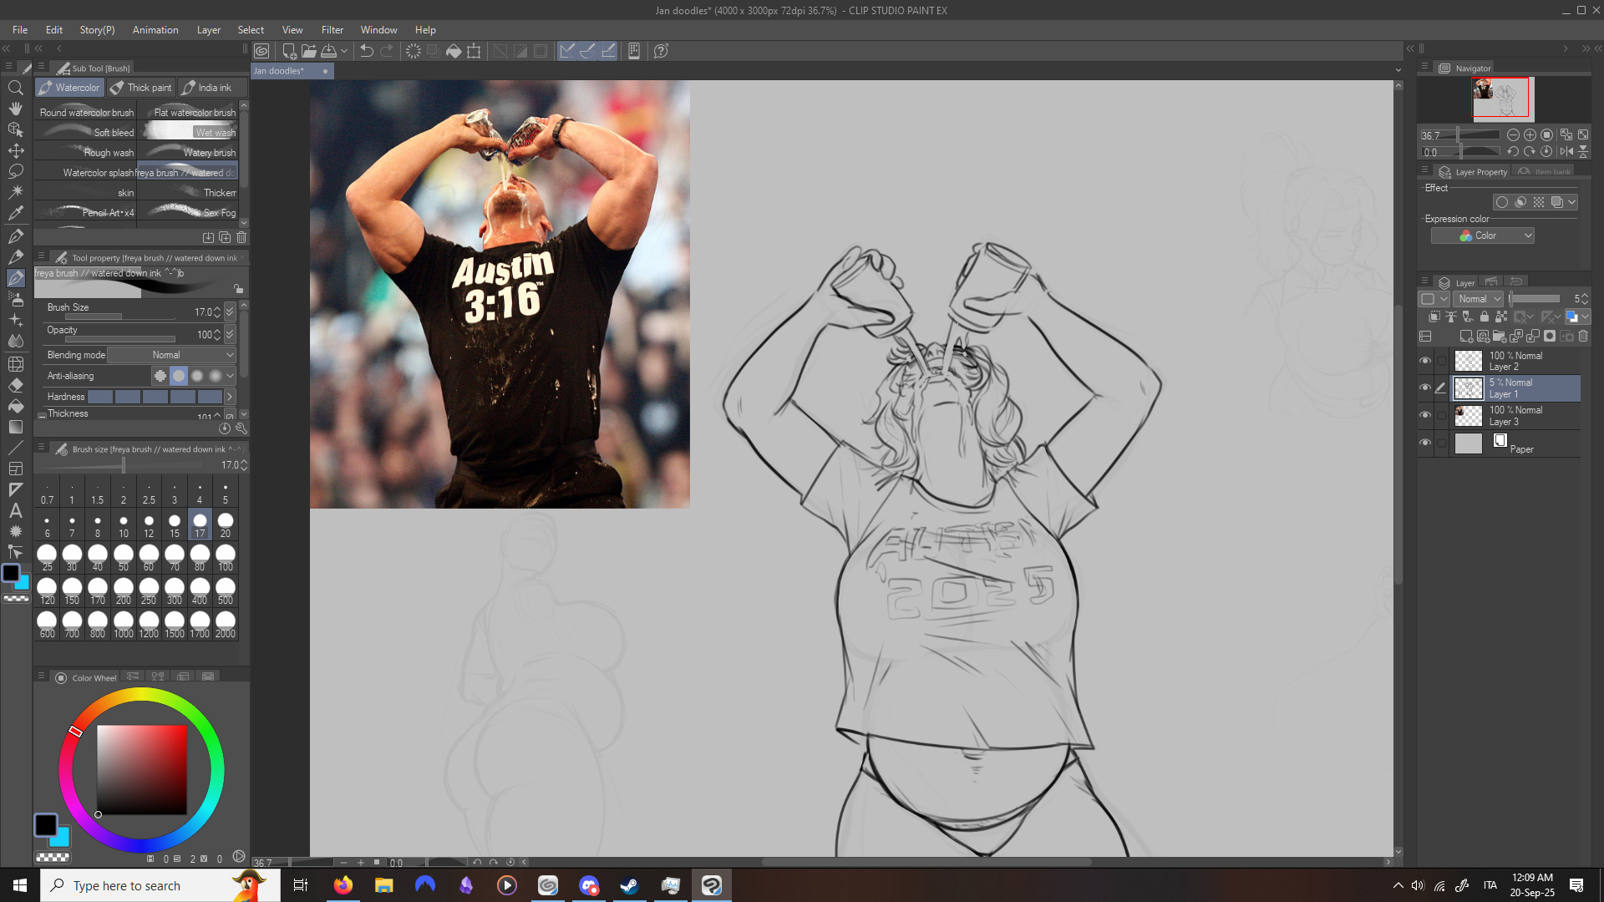
Task: Select the Zoom magnifier tool
Action: 15,88
